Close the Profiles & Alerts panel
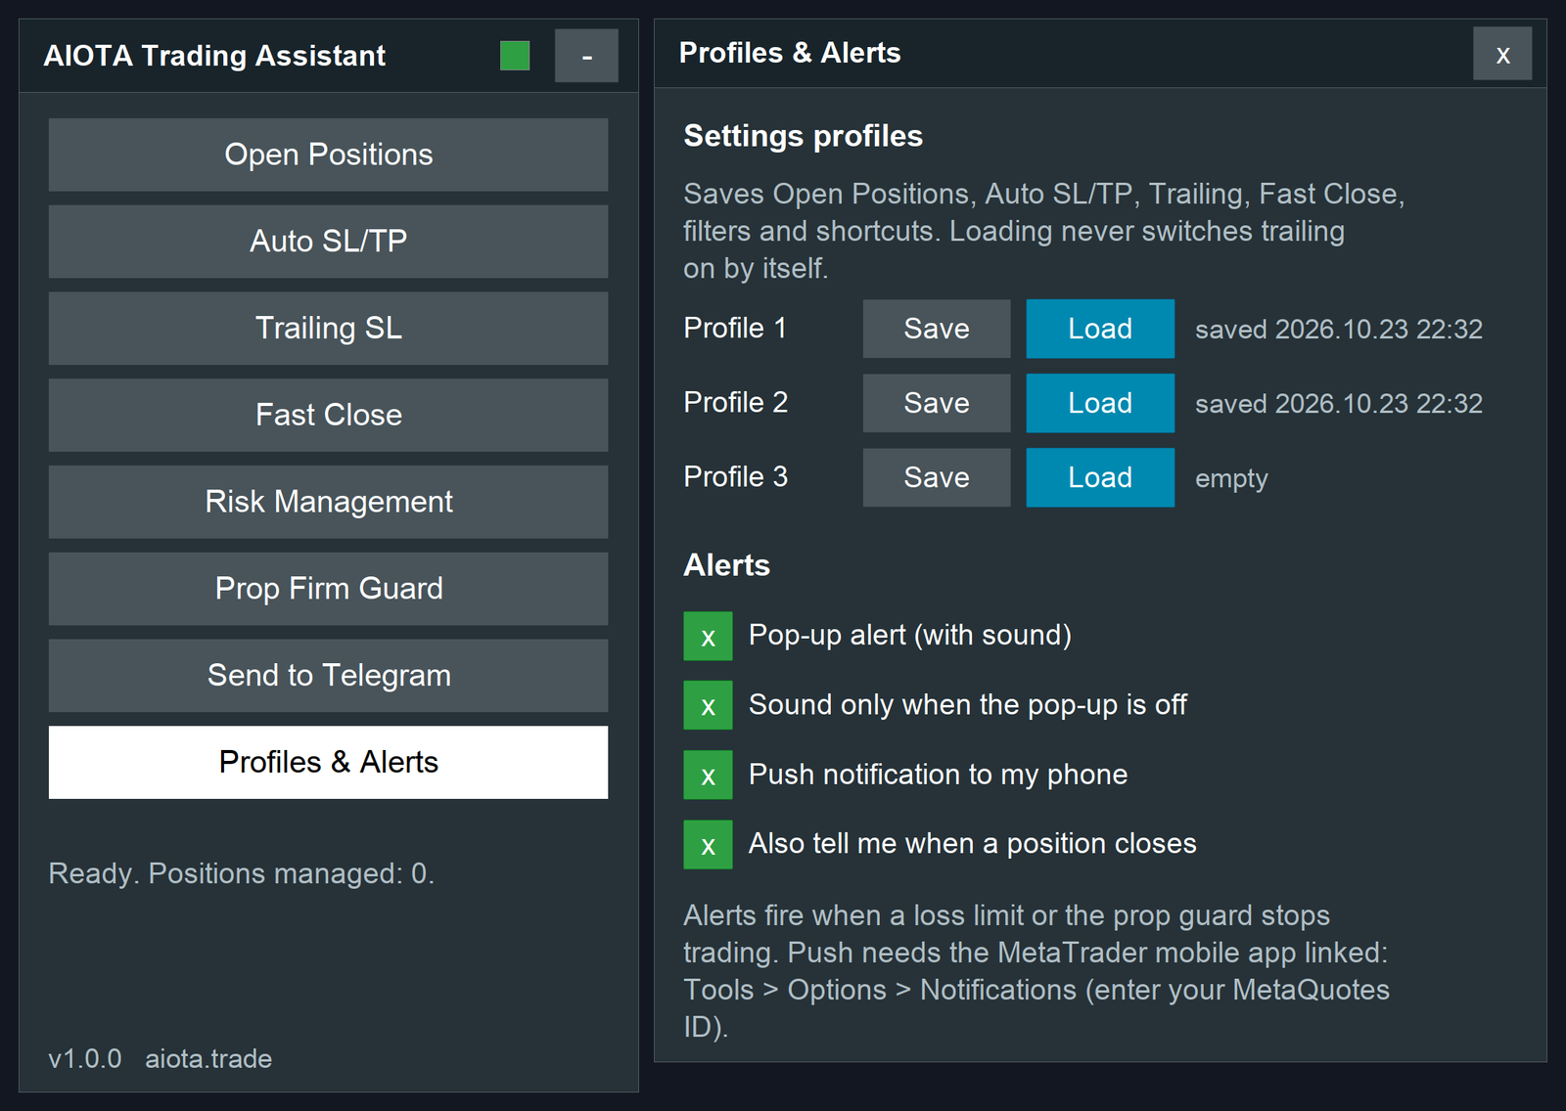The image size is (1566, 1111). point(1502,54)
